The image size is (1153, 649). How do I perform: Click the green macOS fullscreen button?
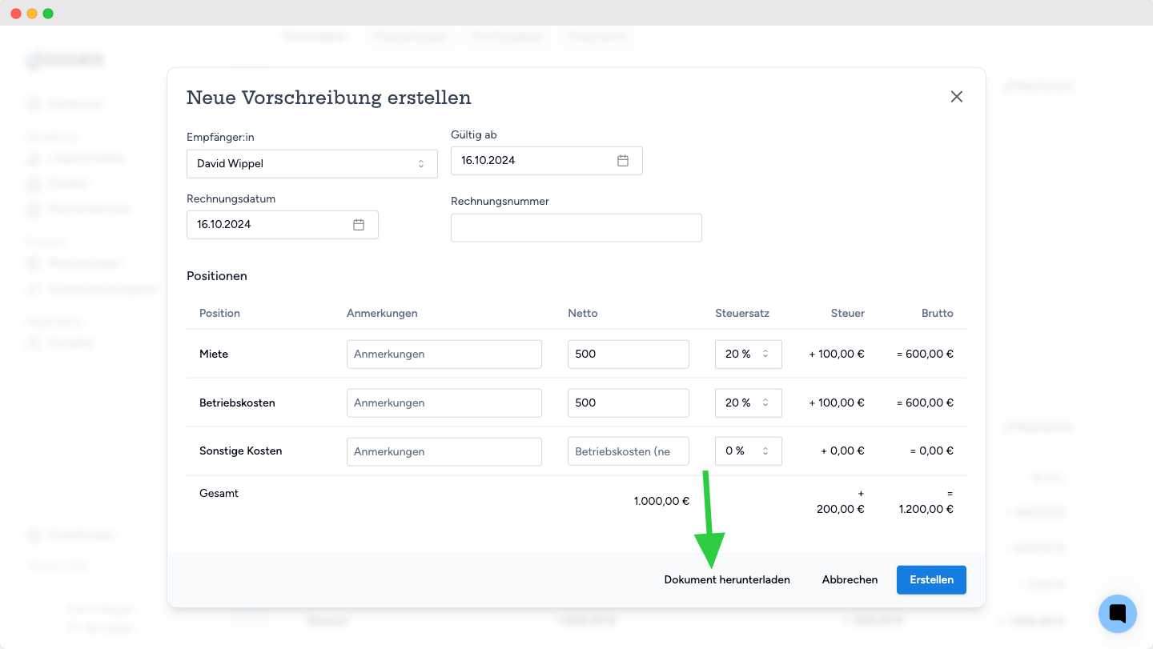(48, 14)
